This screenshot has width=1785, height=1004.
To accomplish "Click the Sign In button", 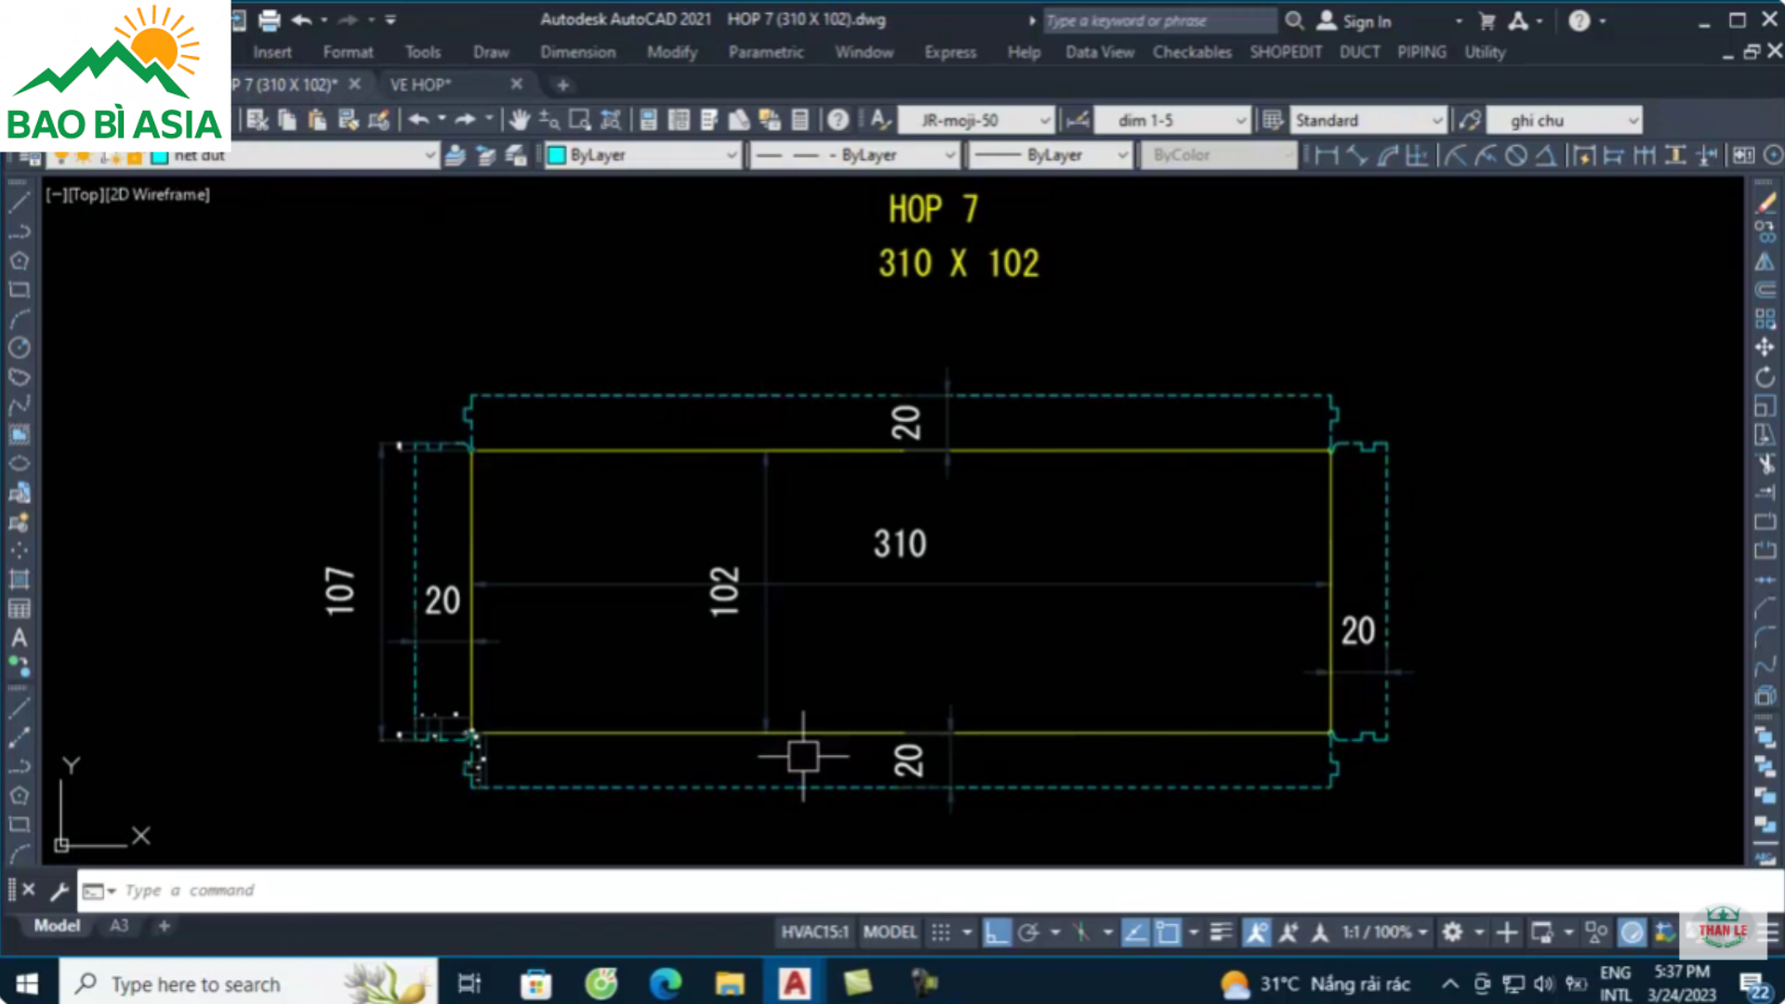I will tap(1366, 21).
